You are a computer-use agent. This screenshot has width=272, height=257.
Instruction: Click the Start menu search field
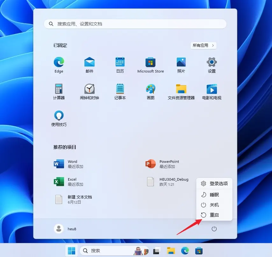135,24
